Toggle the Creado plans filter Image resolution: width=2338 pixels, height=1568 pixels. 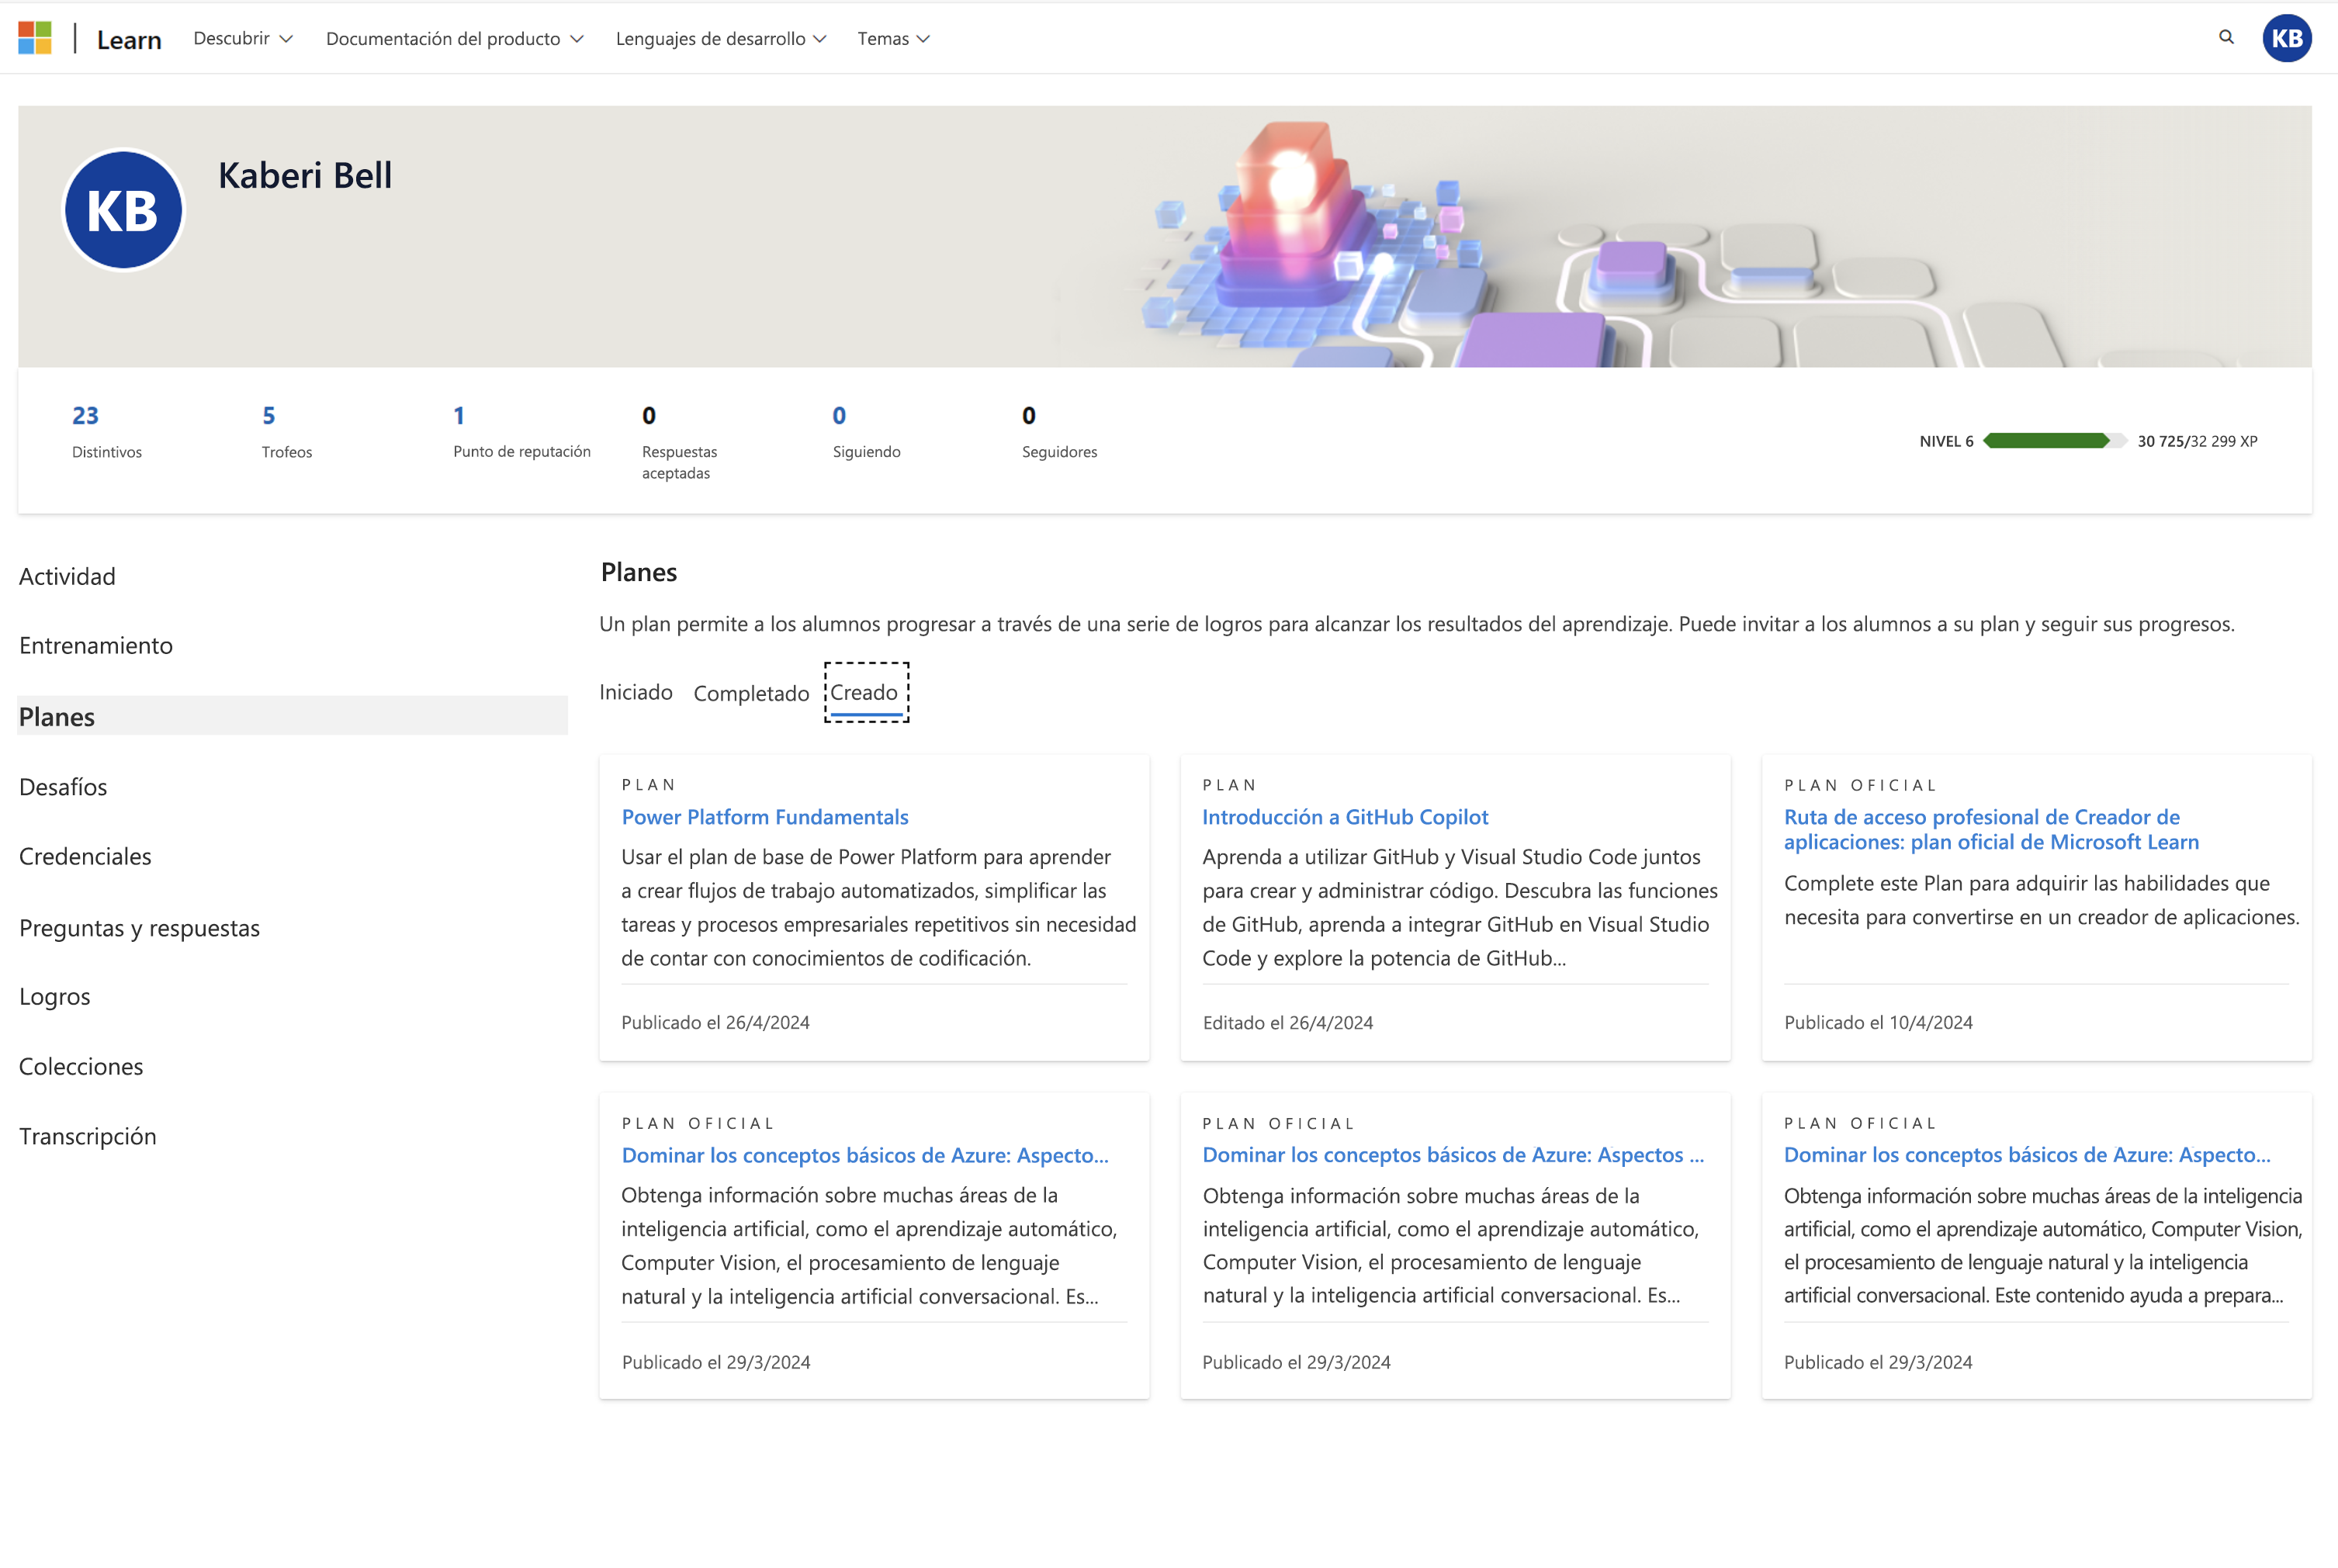pos(864,691)
